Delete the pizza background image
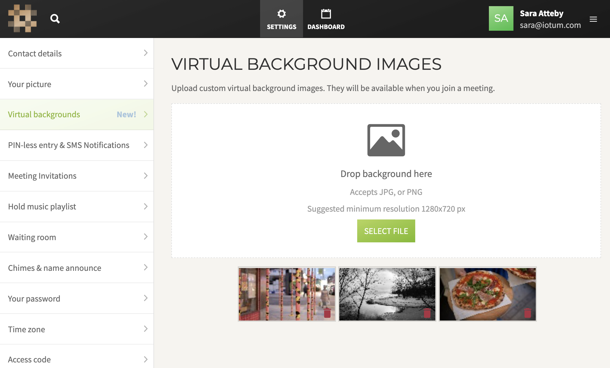The width and height of the screenshot is (610, 368). [x=528, y=313]
